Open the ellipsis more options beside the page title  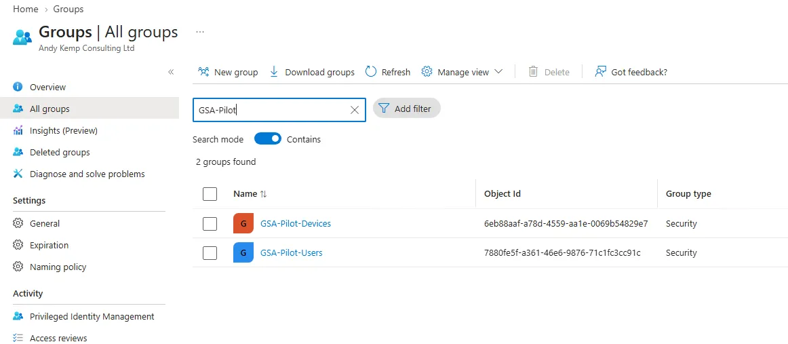coord(200,32)
